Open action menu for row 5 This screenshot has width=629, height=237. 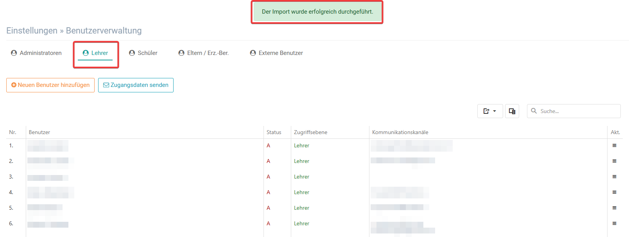[615, 208]
